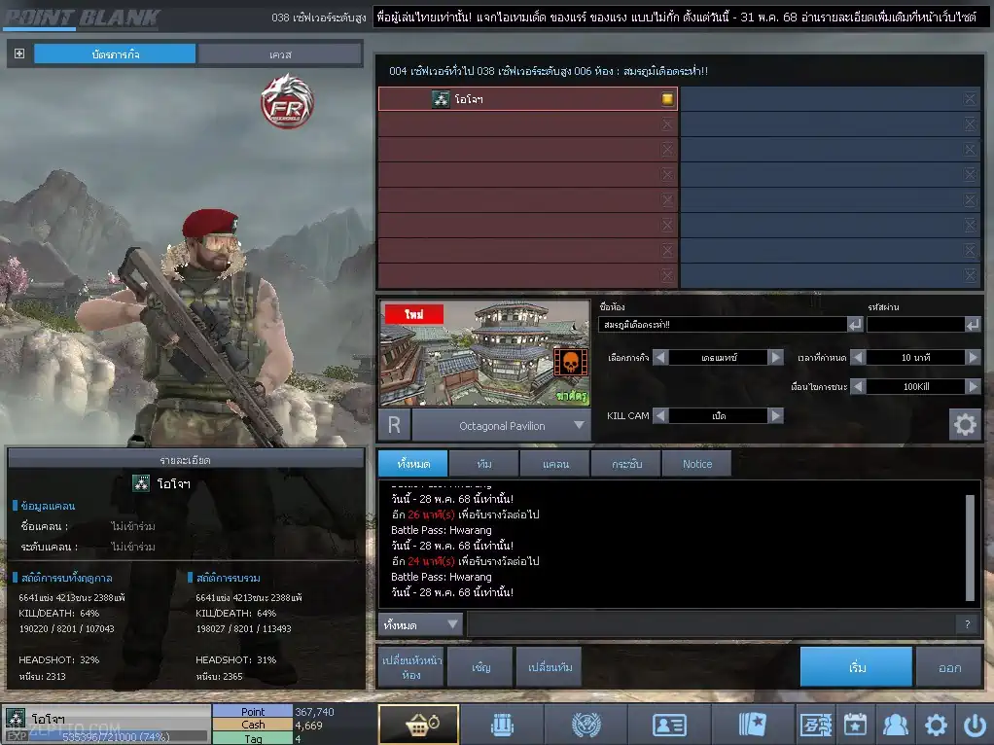This screenshot has width=994, height=745.
Task: Close the first blue team slot
Action: (x=970, y=99)
